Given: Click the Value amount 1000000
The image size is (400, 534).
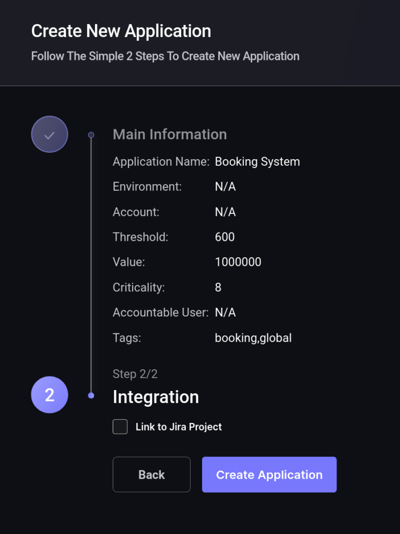Looking at the screenshot, I should [238, 262].
